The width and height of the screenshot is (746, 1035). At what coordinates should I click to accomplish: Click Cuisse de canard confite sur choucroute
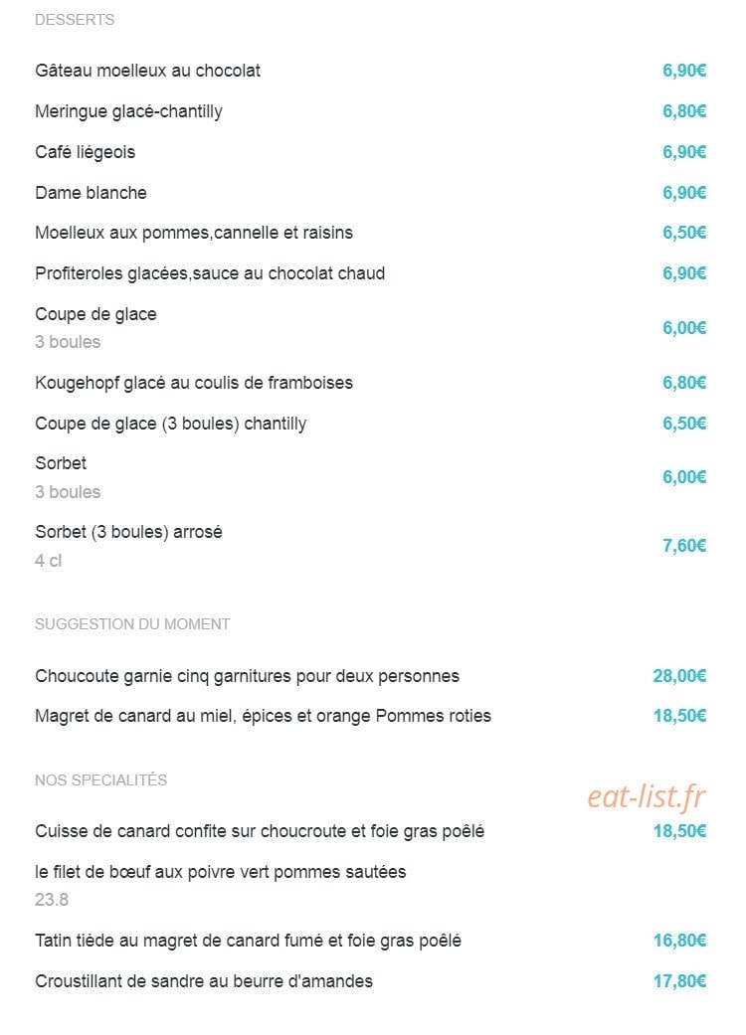coord(260,831)
